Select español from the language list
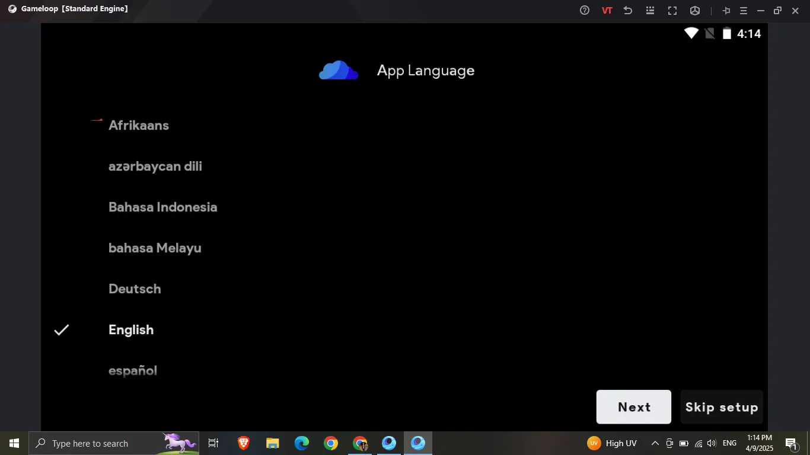The height and width of the screenshot is (455, 810). (x=133, y=371)
